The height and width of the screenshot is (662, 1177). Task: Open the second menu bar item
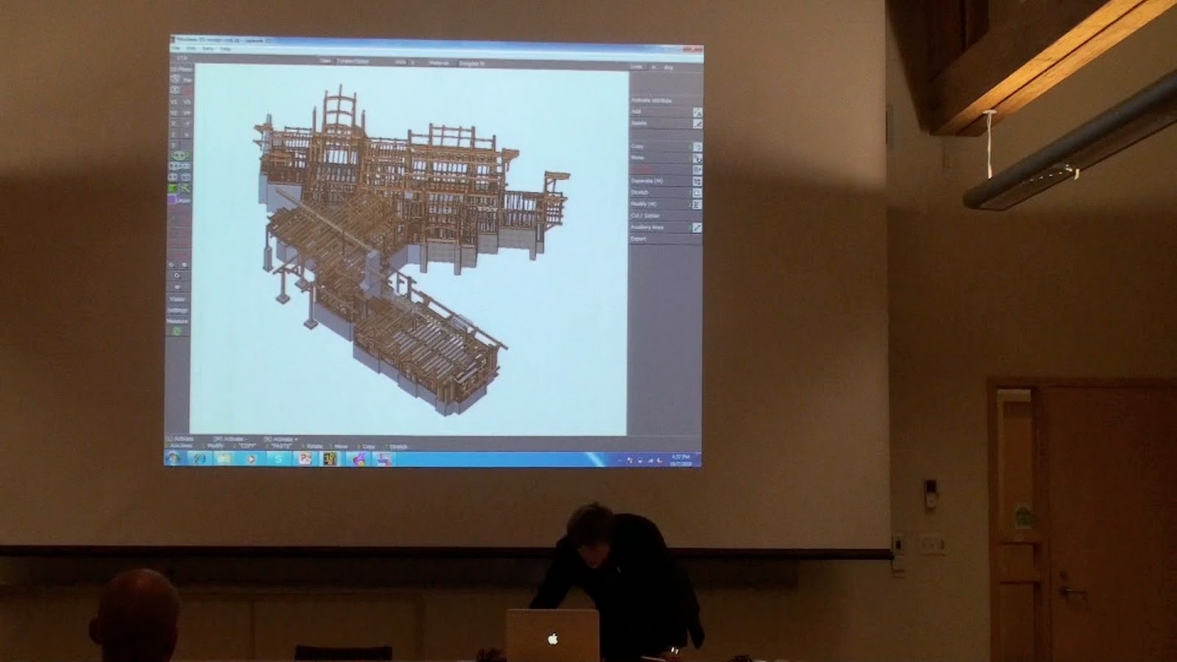pyautogui.click(x=191, y=49)
